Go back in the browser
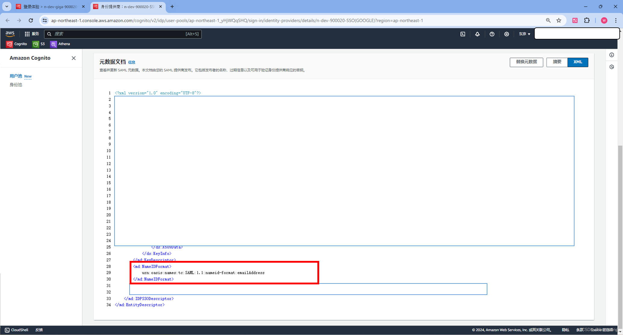 pyautogui.click(x=8, y=20)
